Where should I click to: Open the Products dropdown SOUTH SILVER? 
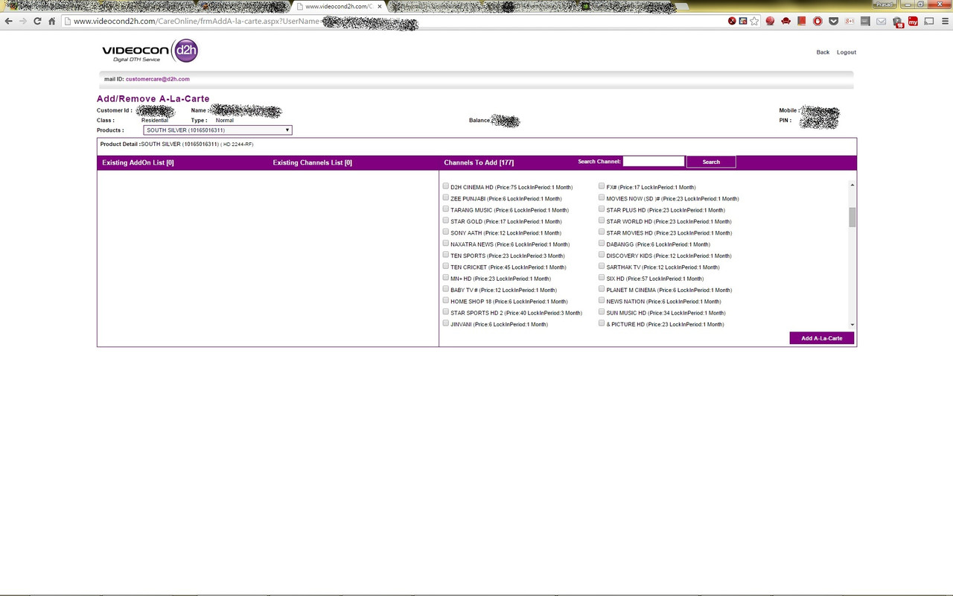(x=217, y=130)
